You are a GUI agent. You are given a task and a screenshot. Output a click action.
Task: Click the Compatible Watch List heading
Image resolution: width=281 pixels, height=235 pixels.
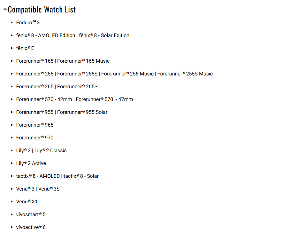[x=42, y=10]
